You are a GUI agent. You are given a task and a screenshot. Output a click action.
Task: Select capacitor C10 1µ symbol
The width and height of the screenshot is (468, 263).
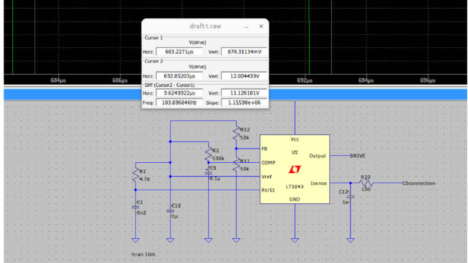[x=170, y=211]
